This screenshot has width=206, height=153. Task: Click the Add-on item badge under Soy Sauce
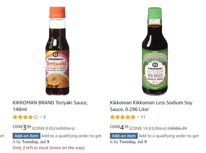point(124,136)
